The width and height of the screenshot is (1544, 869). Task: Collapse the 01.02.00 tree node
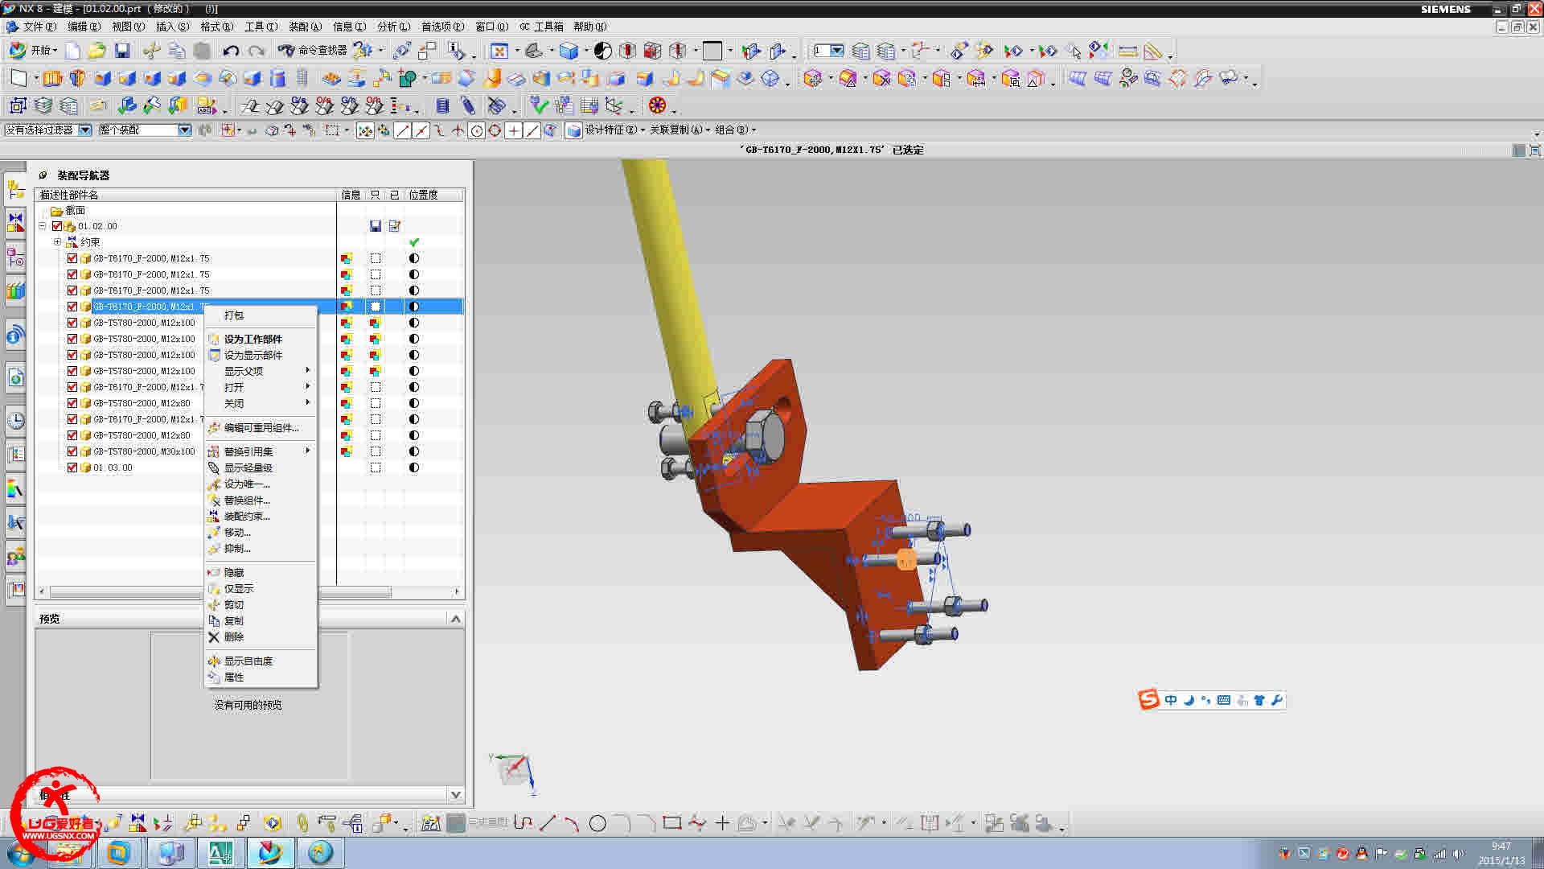(x=43, y=226)
